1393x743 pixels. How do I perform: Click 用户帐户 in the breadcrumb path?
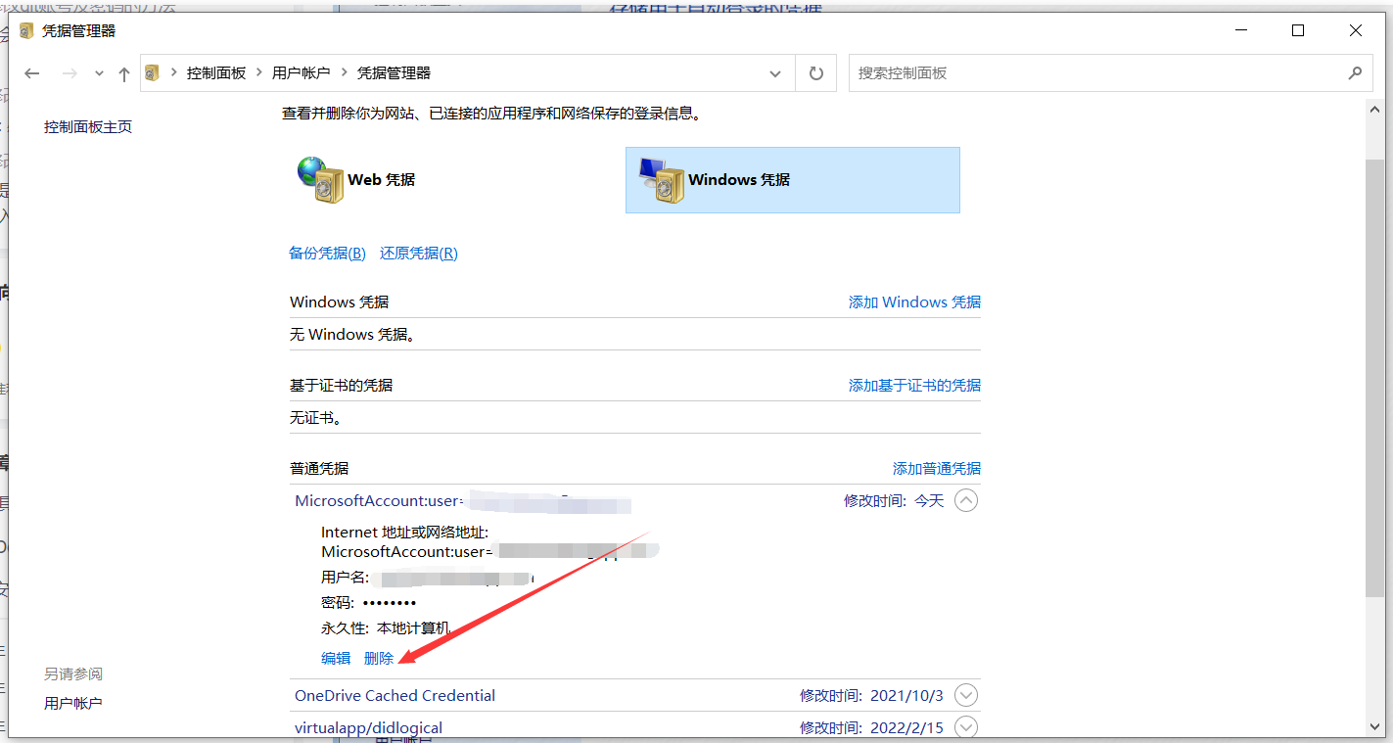tap(302, 72)
